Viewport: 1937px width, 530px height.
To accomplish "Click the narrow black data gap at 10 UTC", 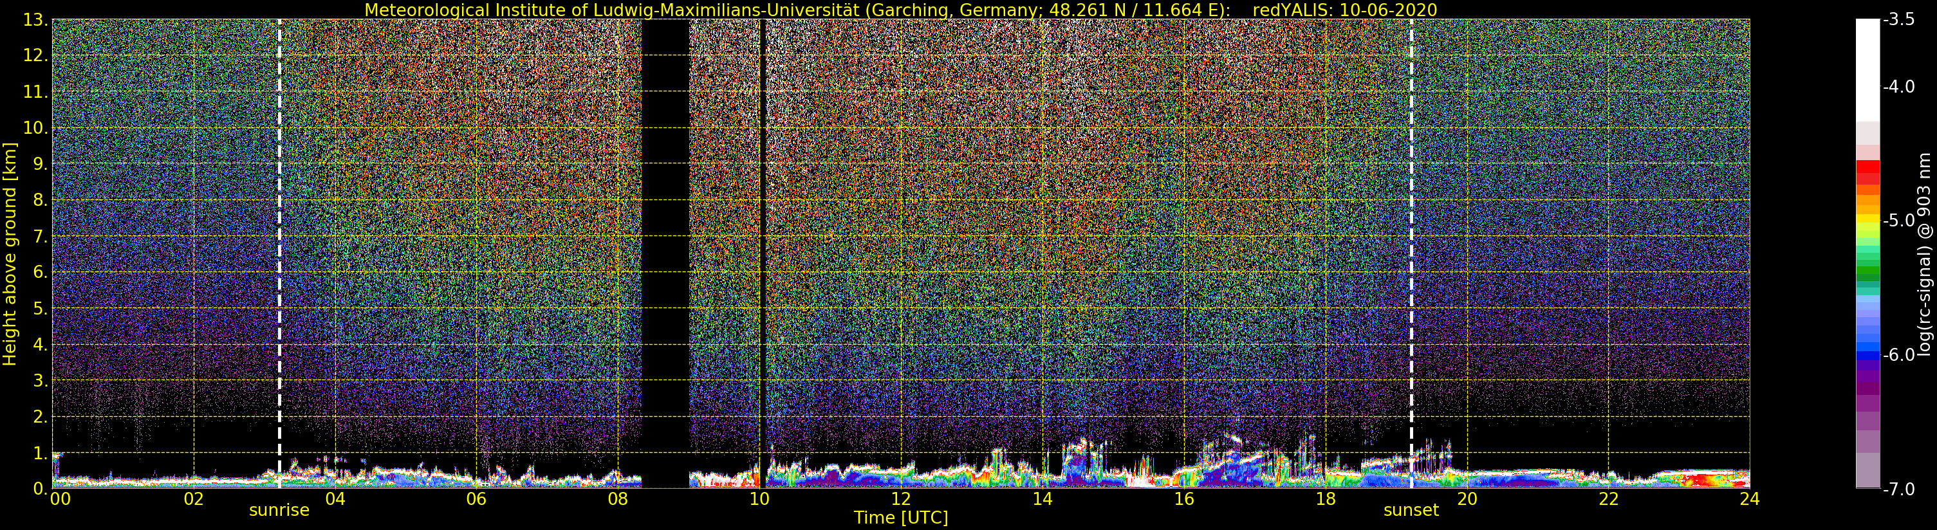I will [x=763, y=253].
